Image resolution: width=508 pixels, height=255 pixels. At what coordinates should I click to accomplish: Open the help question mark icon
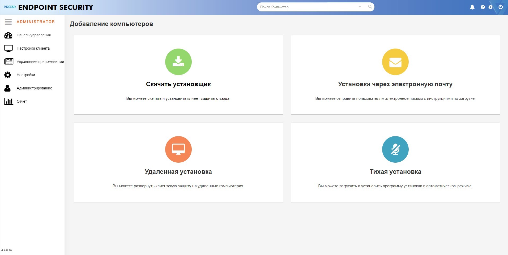(483, 7)
